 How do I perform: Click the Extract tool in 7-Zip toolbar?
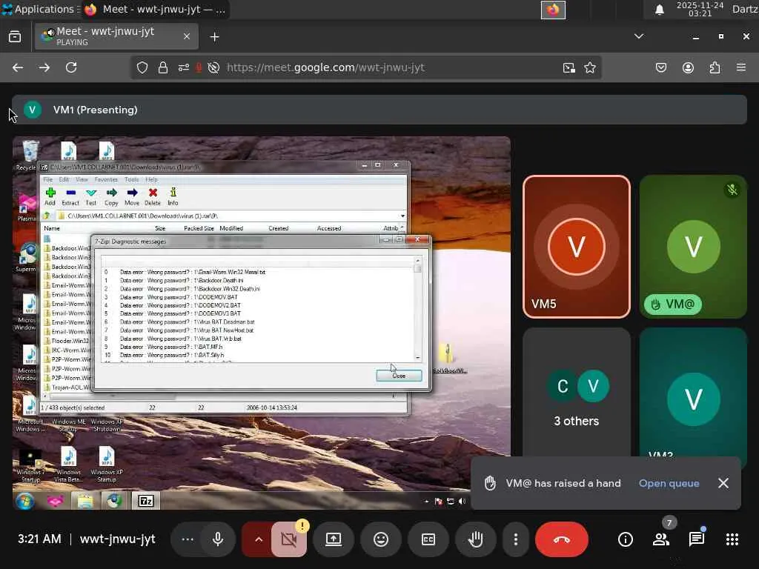(x=70, y=197)
